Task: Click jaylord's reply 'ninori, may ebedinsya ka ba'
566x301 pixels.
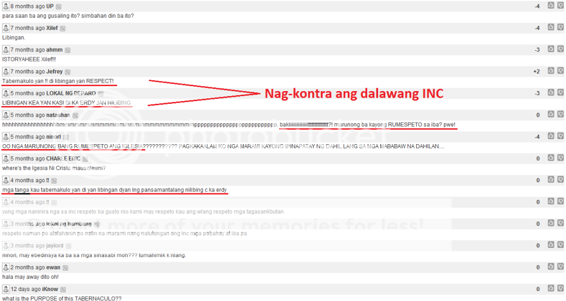Action: pyautogui.click(x=94, y=255)
